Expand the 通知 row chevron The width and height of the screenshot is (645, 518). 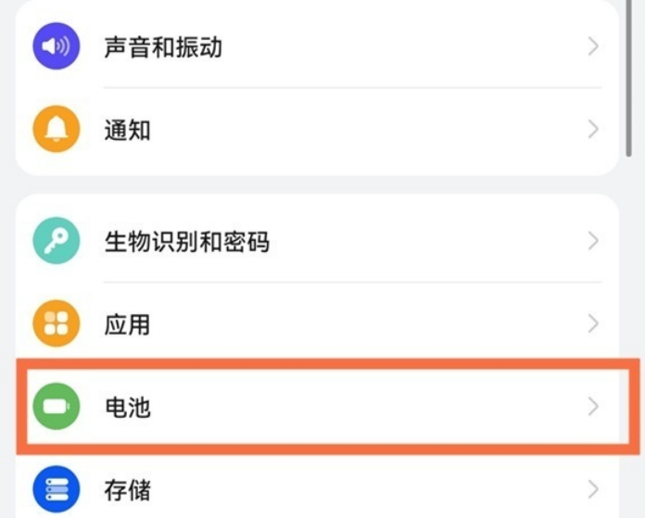pos(593,130)
